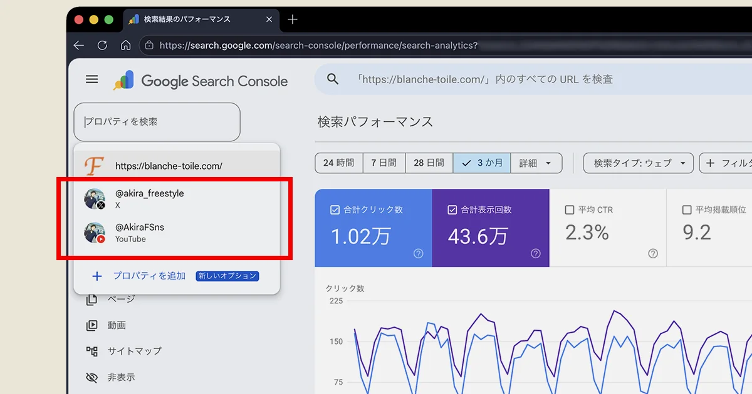Open a new browser tab

[292, 19]
